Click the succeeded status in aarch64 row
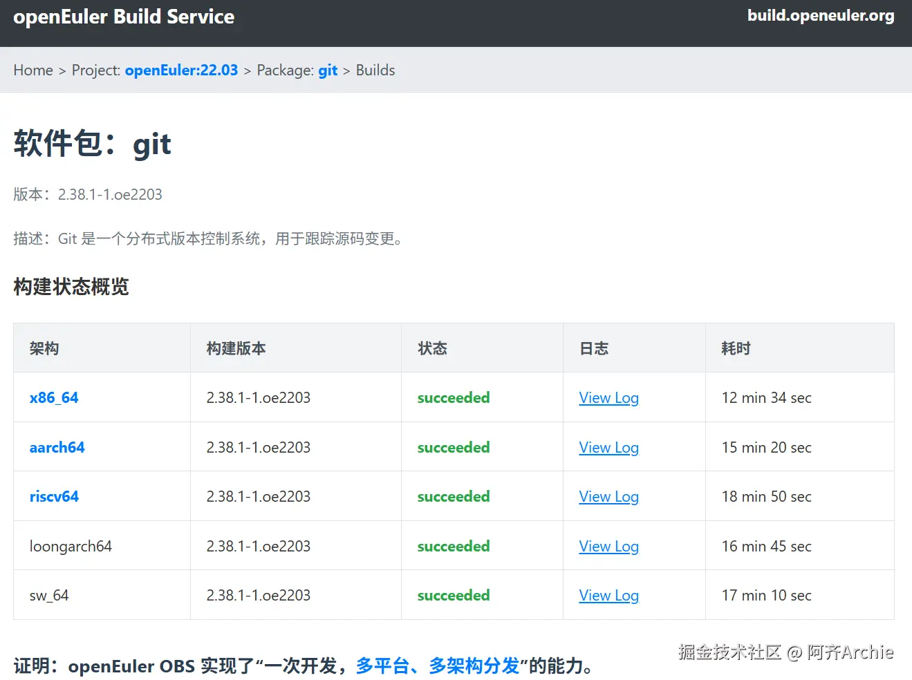The width and height of the screenshot is (912, 680). [454, 448]
